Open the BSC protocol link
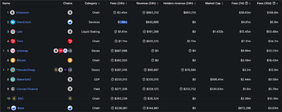Screen dimensions: 282x112 (21, 98)
